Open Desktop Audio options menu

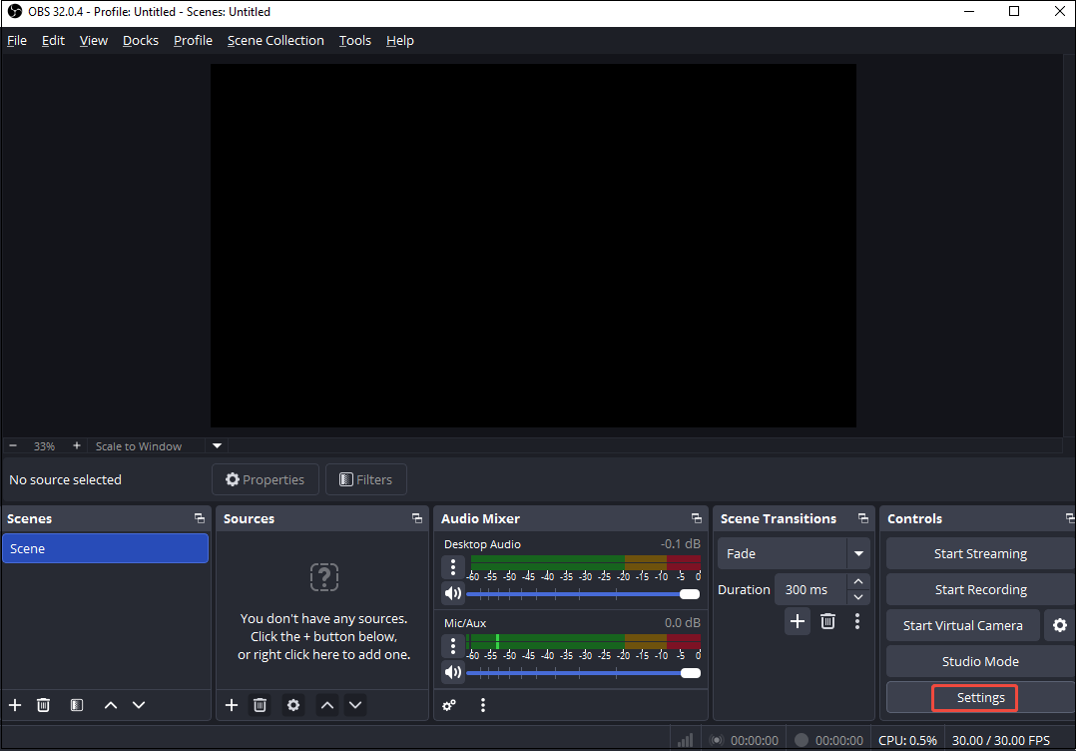(453, 566)
